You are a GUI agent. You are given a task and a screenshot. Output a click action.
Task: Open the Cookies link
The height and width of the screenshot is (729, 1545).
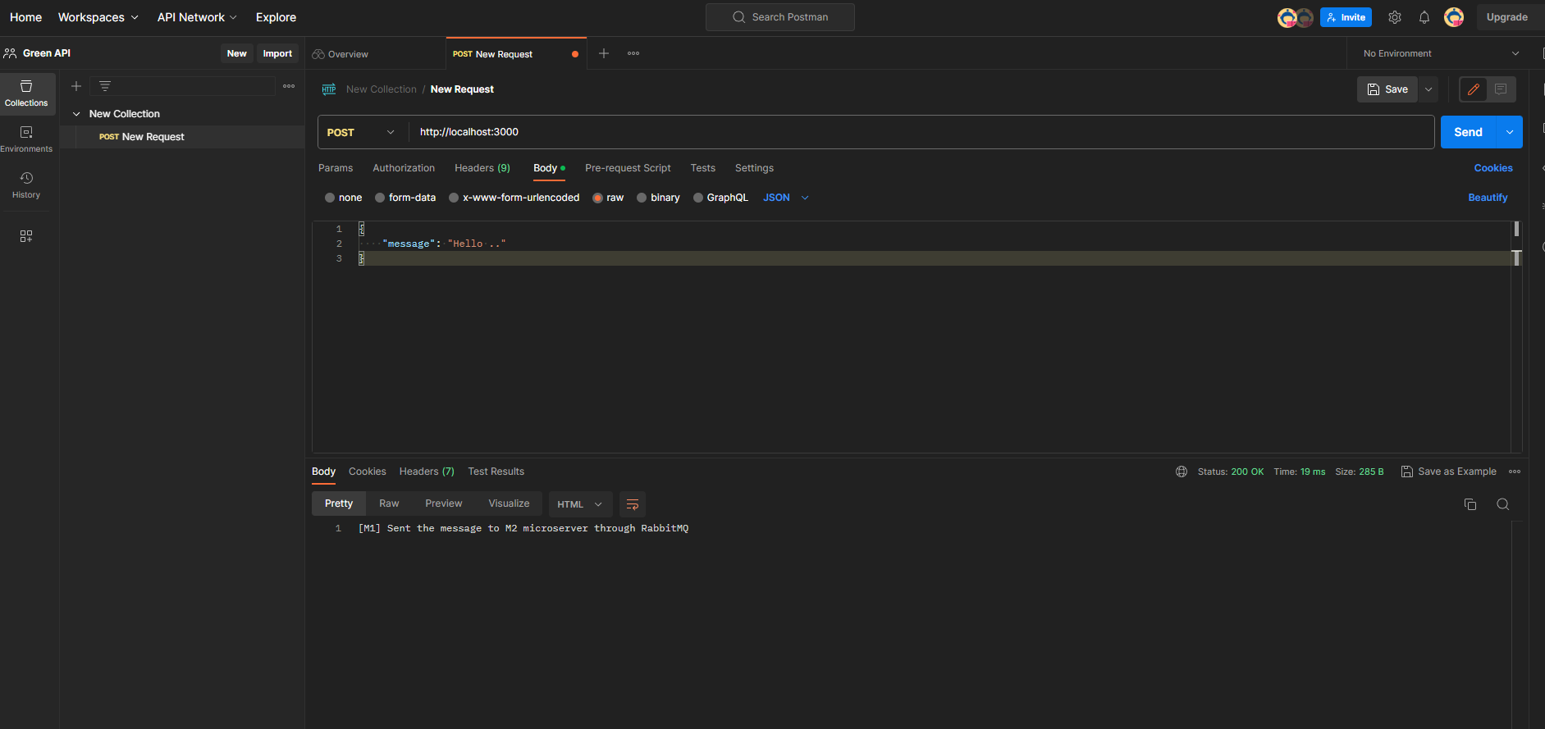[1493, 168]
